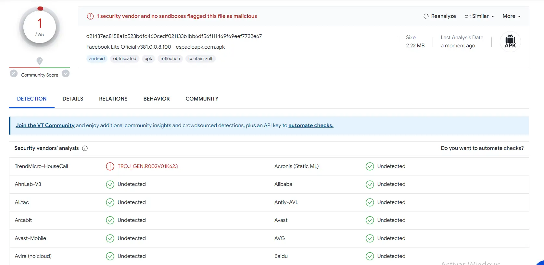Click the Antiy-AVL vendor name
544x265 pixels.
coord(286,202)
